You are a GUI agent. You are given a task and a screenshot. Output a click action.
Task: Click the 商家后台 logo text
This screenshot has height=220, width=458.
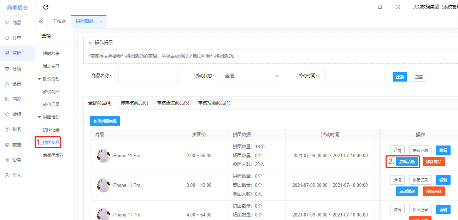(17, 7)
